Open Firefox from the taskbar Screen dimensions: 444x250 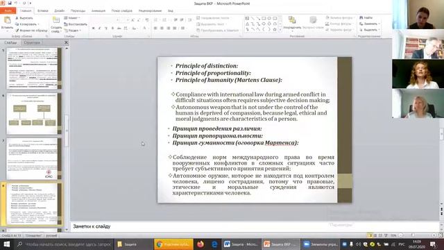point(200,244)
